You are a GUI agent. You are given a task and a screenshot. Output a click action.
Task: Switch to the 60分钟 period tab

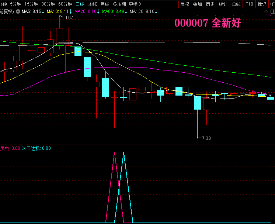(65, 4)
